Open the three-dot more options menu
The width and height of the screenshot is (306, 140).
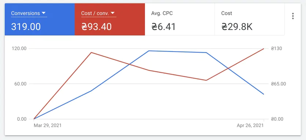(x=293, y=16)
